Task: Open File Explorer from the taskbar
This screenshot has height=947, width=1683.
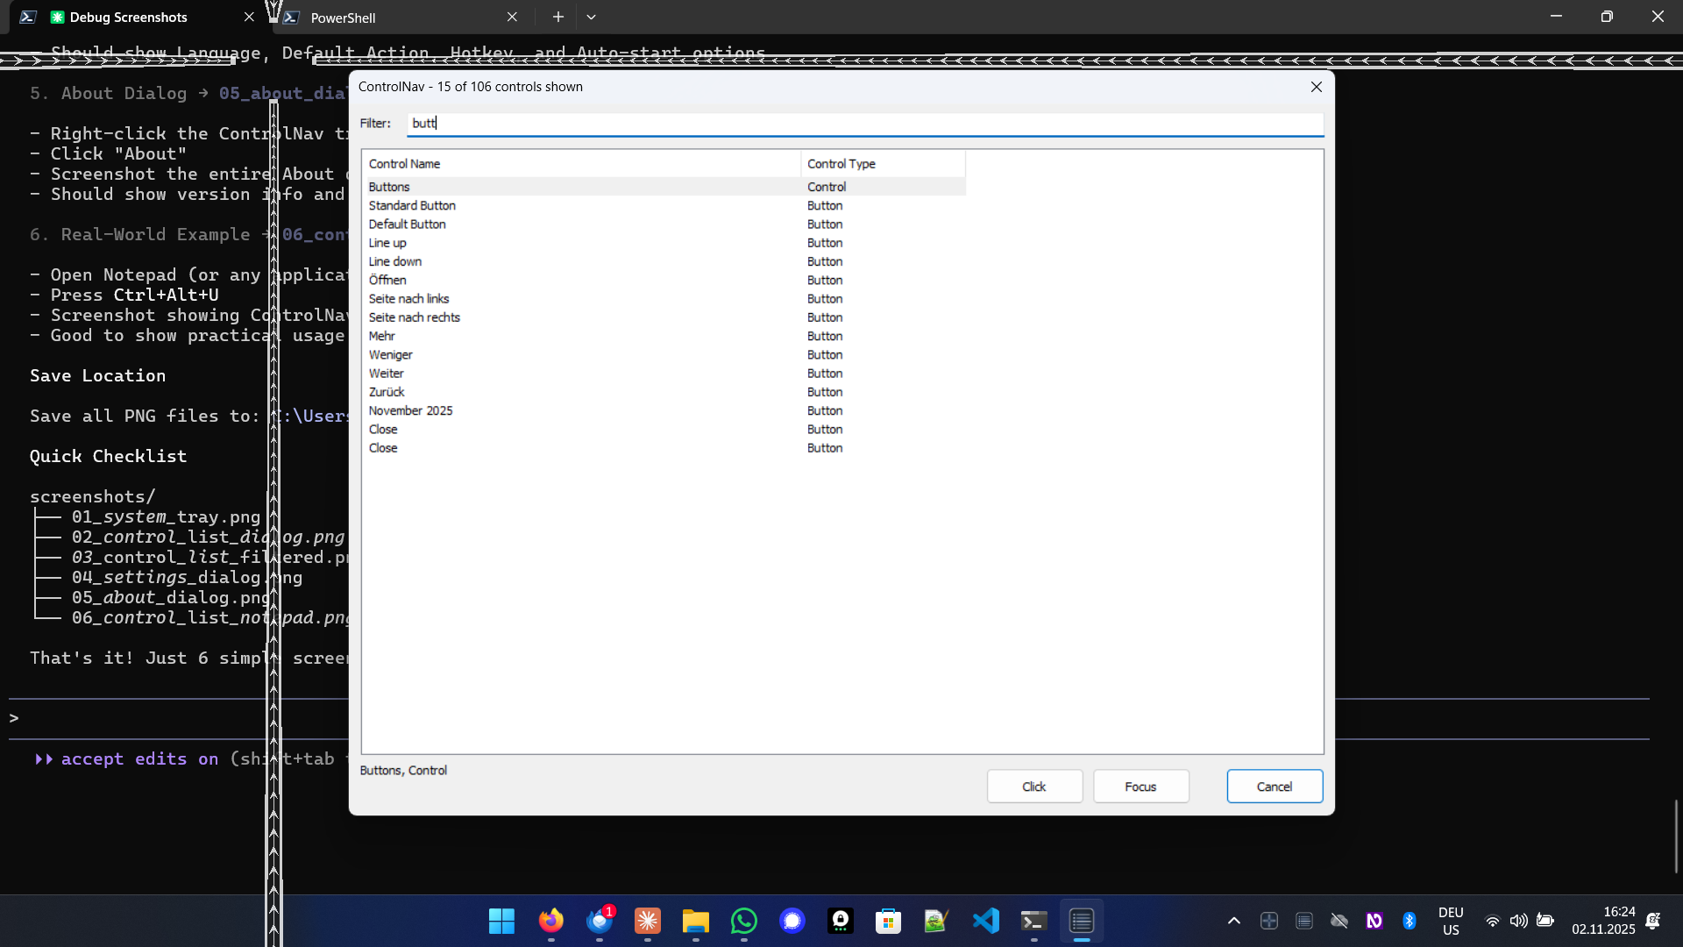Action: pos(695,922)
